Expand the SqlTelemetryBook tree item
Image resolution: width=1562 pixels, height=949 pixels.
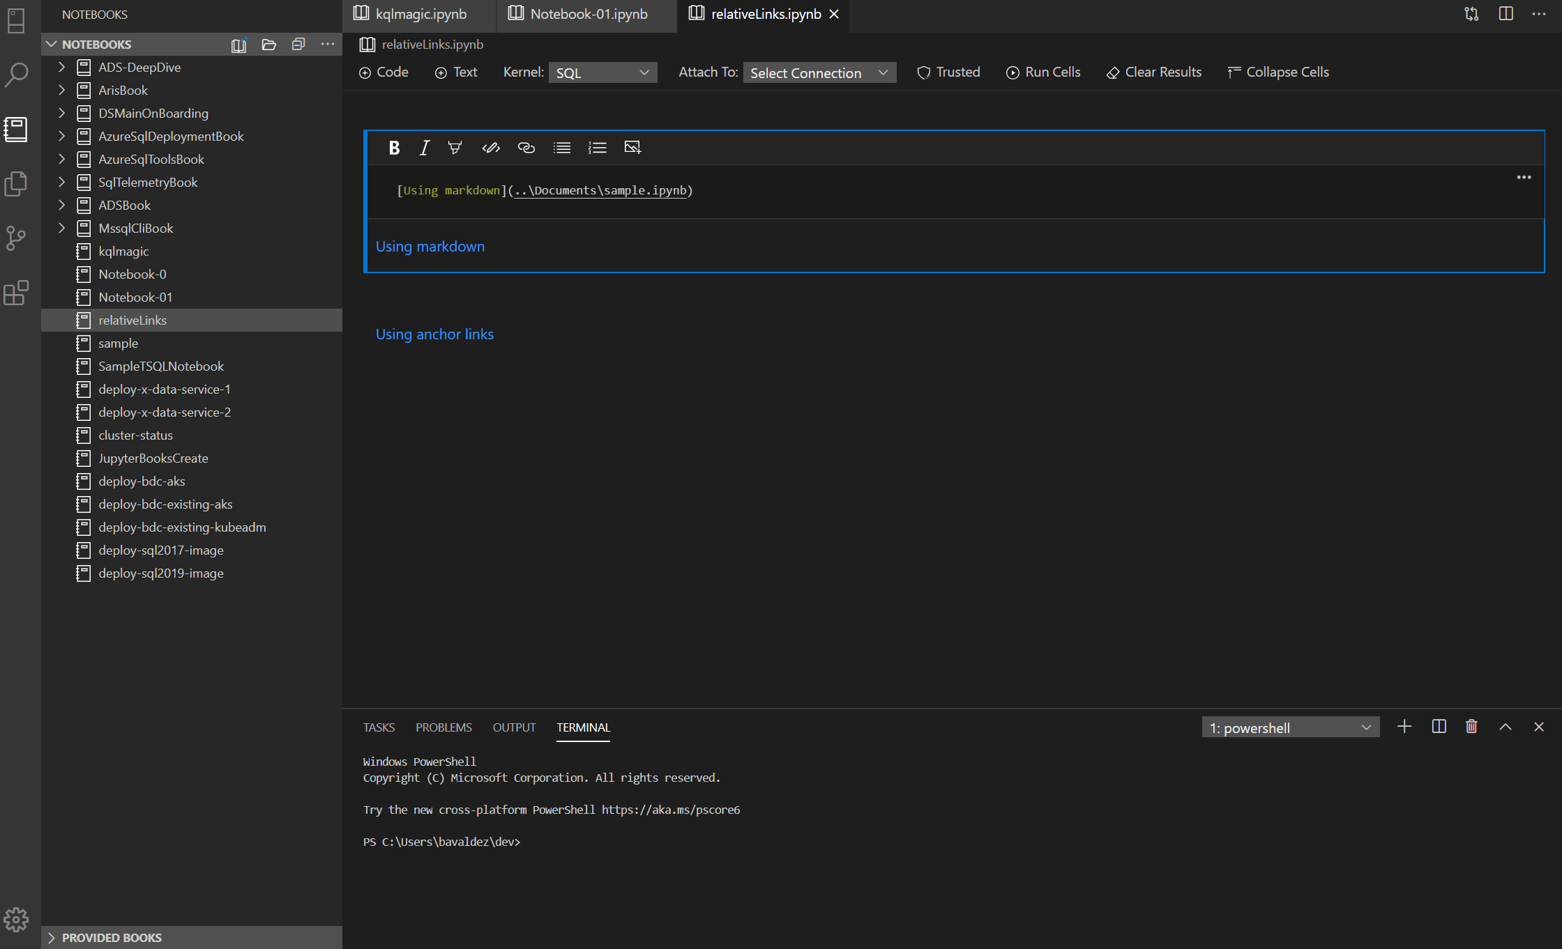coord(61,182)
